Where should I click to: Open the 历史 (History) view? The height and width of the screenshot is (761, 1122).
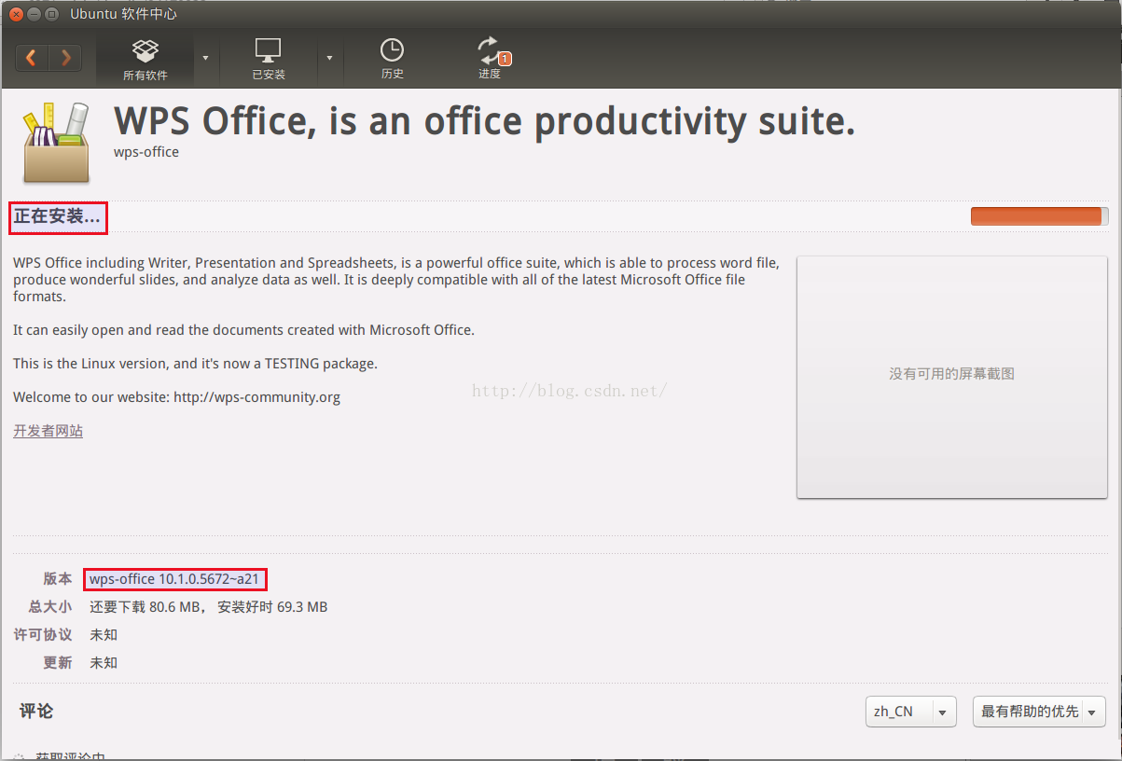click(393, 59)
